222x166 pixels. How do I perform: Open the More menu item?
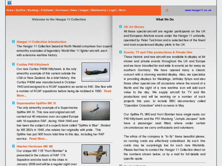[122, 10]
